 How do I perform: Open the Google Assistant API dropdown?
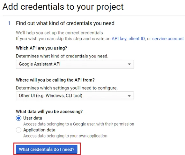pyautogui.click(x=75, y=64)
